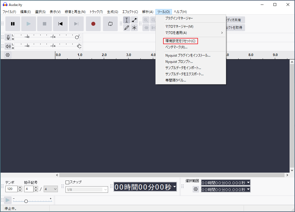Choose サンプルデータをエクスポート... menu item
The height and width of the screenshot is (212, 295).
pos(191,74)
